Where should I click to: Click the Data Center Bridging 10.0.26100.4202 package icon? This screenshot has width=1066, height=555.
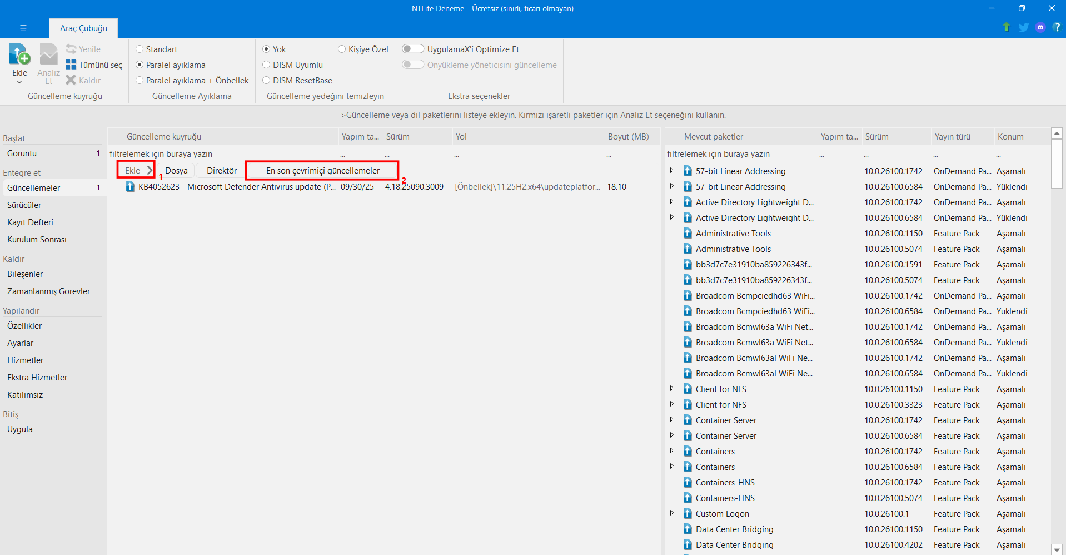(688, 545)
